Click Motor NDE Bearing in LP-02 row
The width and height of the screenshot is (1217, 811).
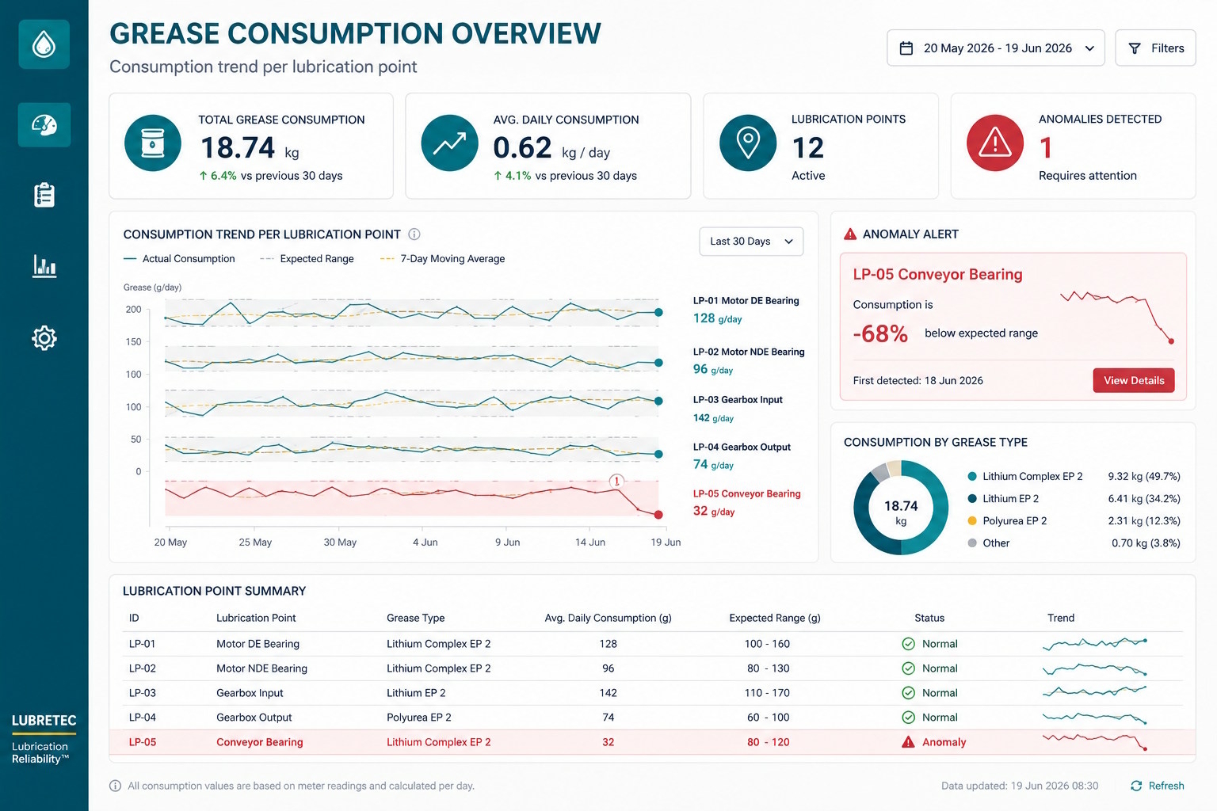(x=261, y=668)
